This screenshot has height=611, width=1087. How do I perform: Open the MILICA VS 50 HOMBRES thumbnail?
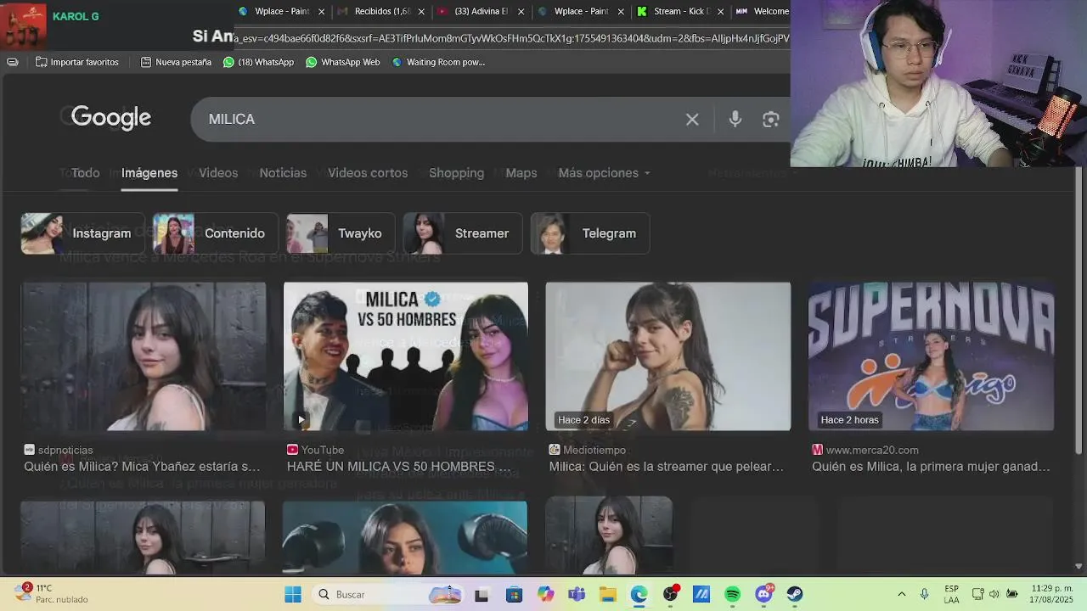[x=405, y=356]
